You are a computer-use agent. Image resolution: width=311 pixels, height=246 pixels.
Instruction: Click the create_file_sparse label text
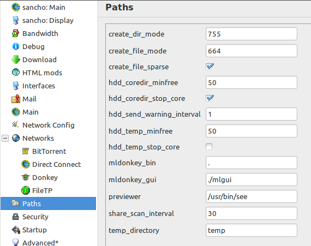pyautogui.click(x=139, y=67)
